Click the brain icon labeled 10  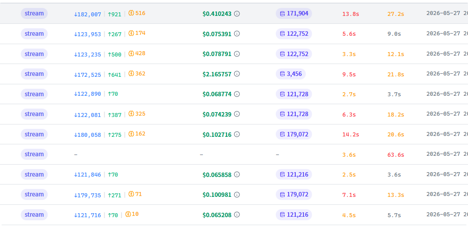(x=128, y=214)
